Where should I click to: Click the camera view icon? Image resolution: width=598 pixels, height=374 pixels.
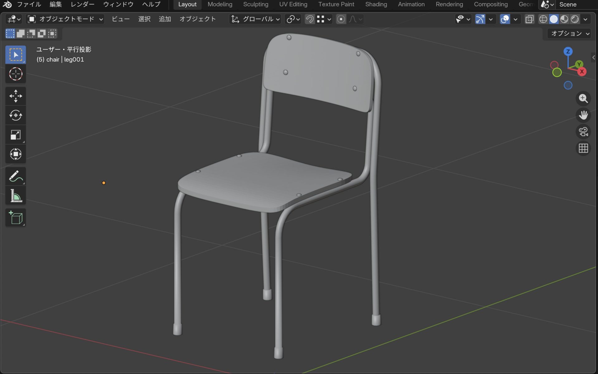[x=583, y=132]
